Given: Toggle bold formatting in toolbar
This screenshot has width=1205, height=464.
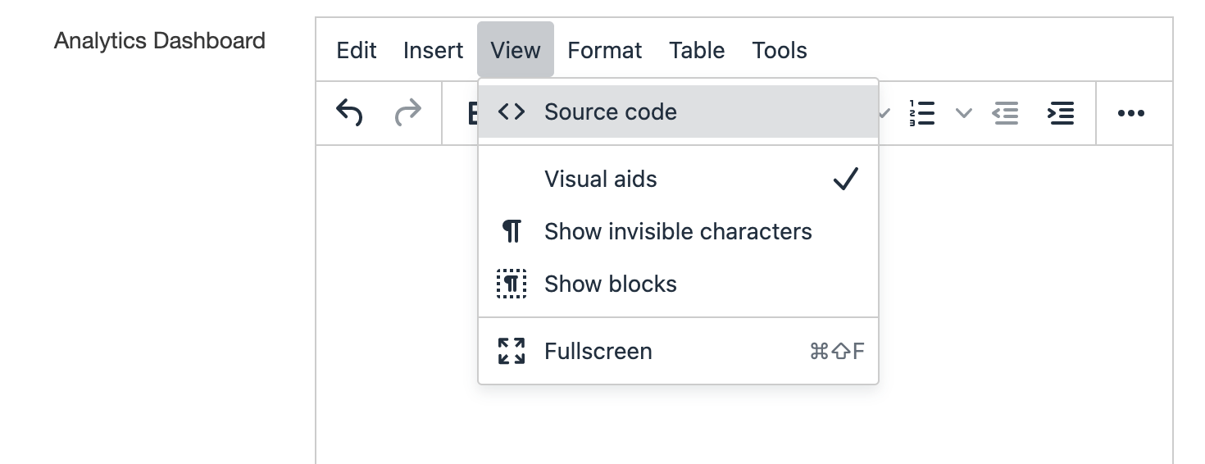Looking at the screenshot, I should point(471,113).
